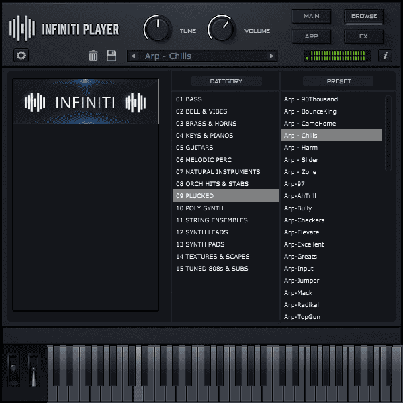Click the Infiniti library banner thumbnail
403x403 pixels.
tap(85, 101)
